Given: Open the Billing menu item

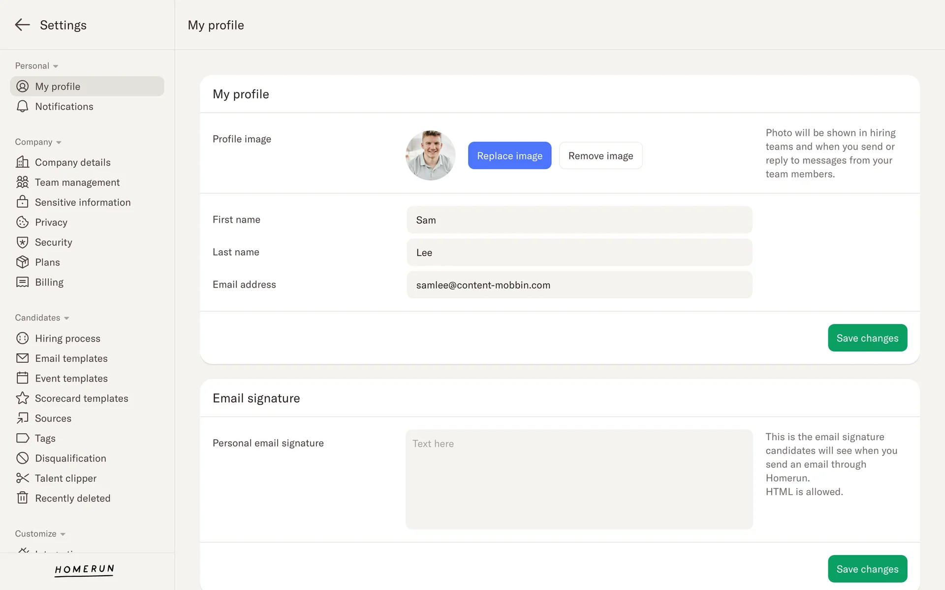Looking at the screenshot, I should click(49, 282).
